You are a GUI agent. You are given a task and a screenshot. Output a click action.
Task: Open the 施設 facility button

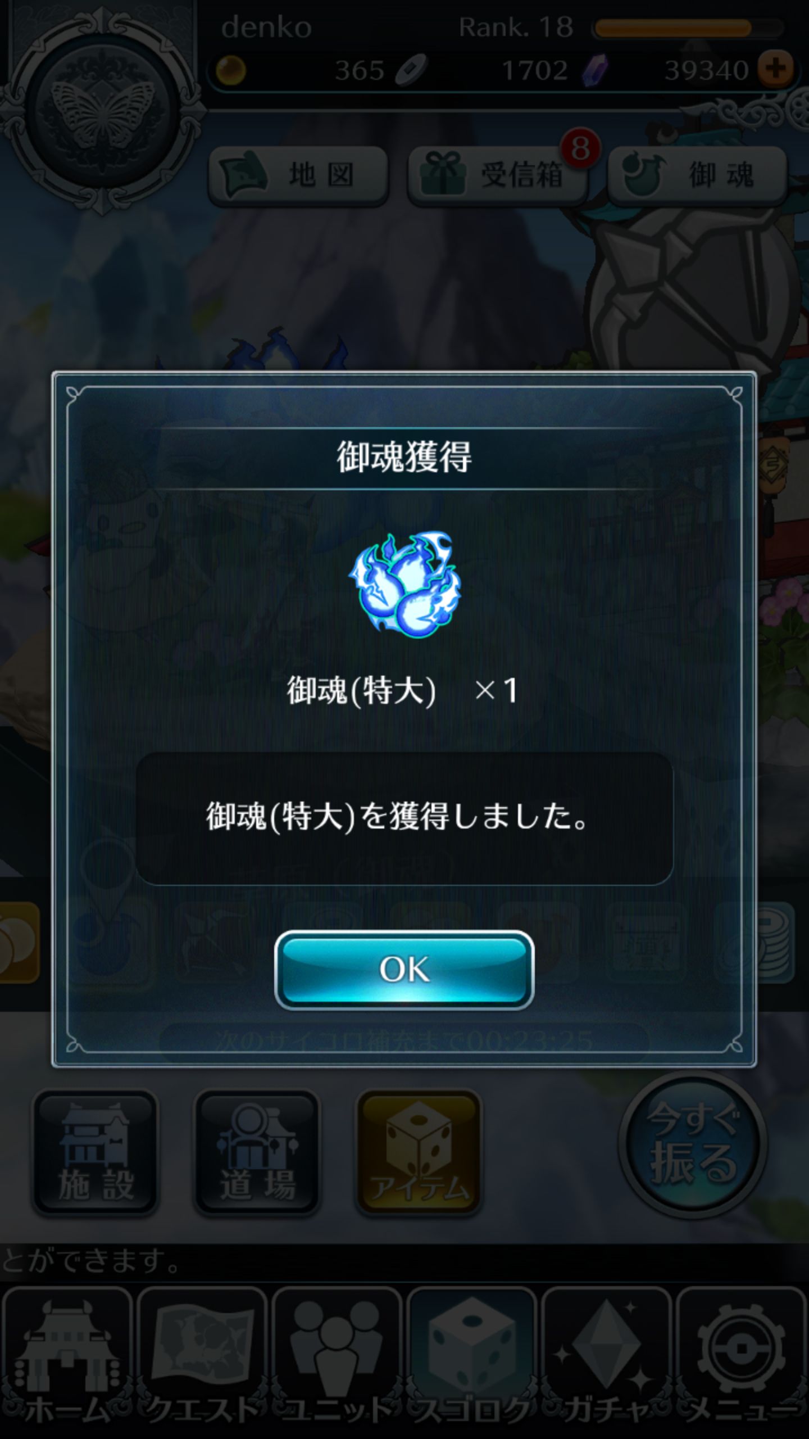96,1152
